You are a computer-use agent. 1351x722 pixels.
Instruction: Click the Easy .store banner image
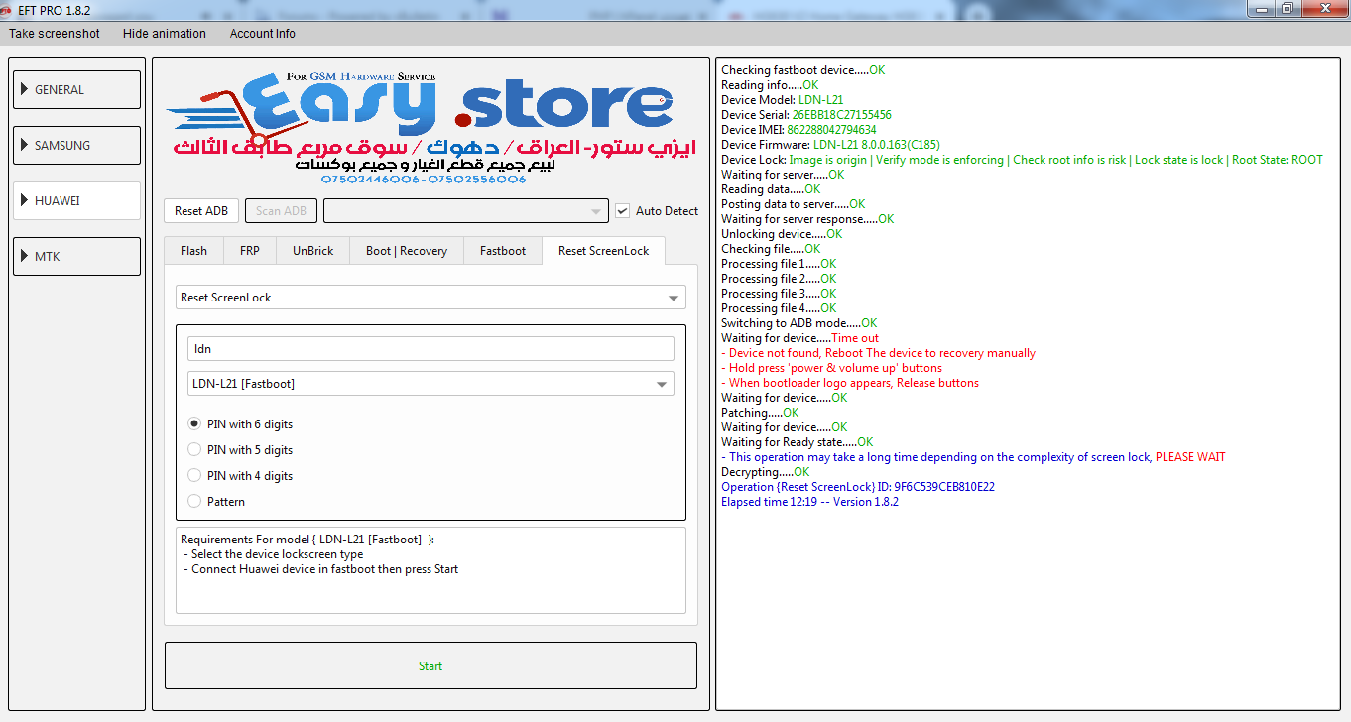coord(430,127)
